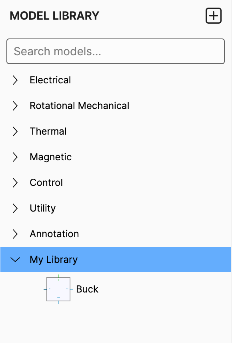Select the Thermal library entry
Viewport: 232px width, 343px height.
(x=48, y=131)
